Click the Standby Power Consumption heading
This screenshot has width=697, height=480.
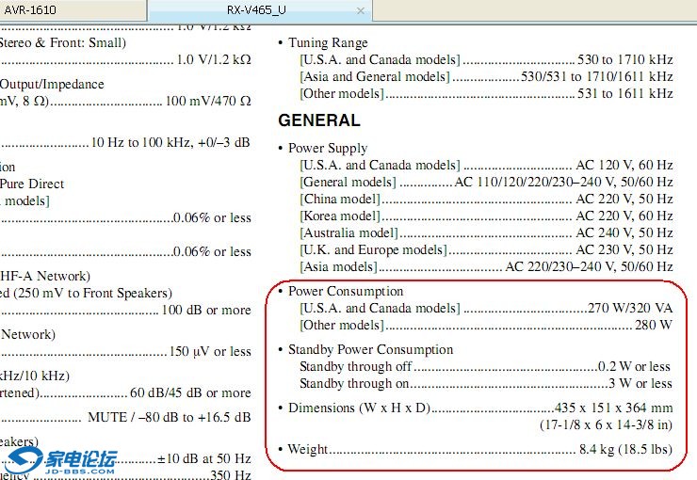(371, 349)
